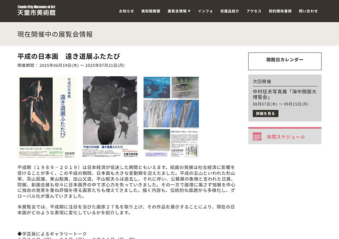This screenshot has width=339, height=239.
Task: Go to 美術館概要 page
Action: click(151, 11)
